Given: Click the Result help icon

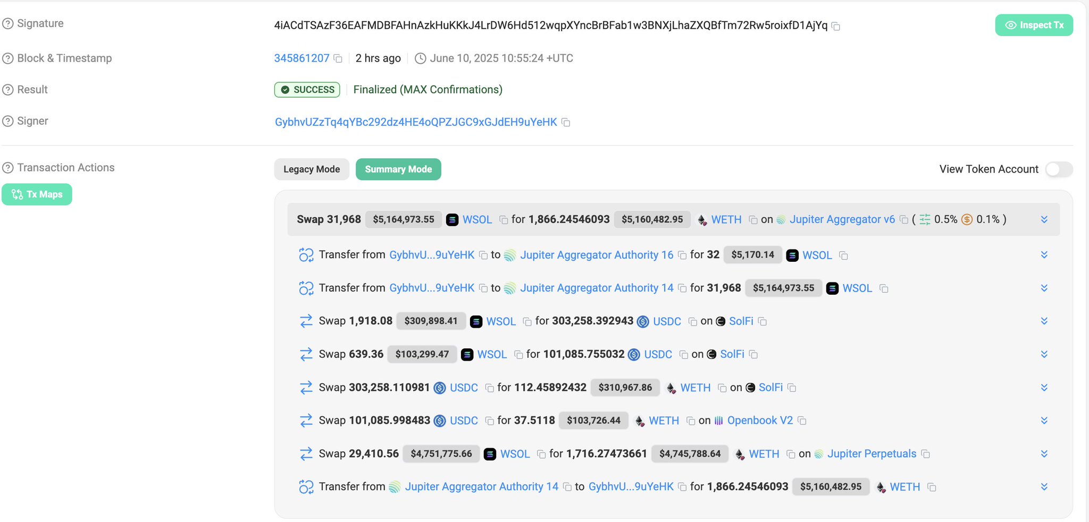Looking at the screenshot, I should click(x=8, y=90).
